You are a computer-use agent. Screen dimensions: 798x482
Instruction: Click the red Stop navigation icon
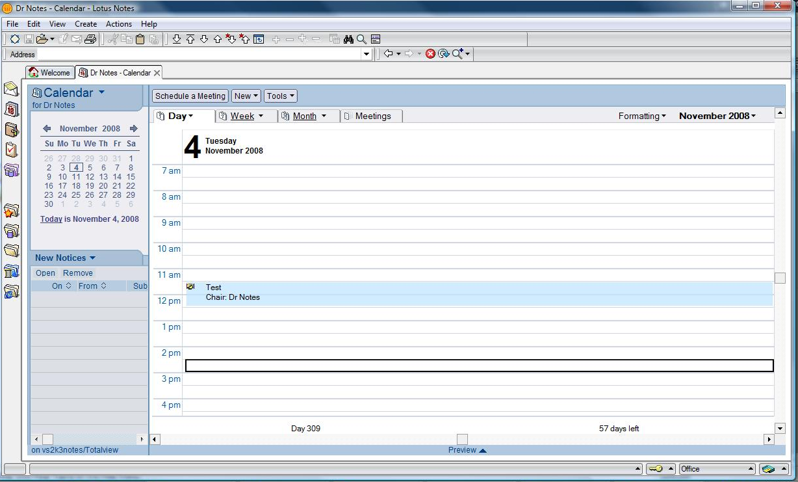click(x=430, y=54)
